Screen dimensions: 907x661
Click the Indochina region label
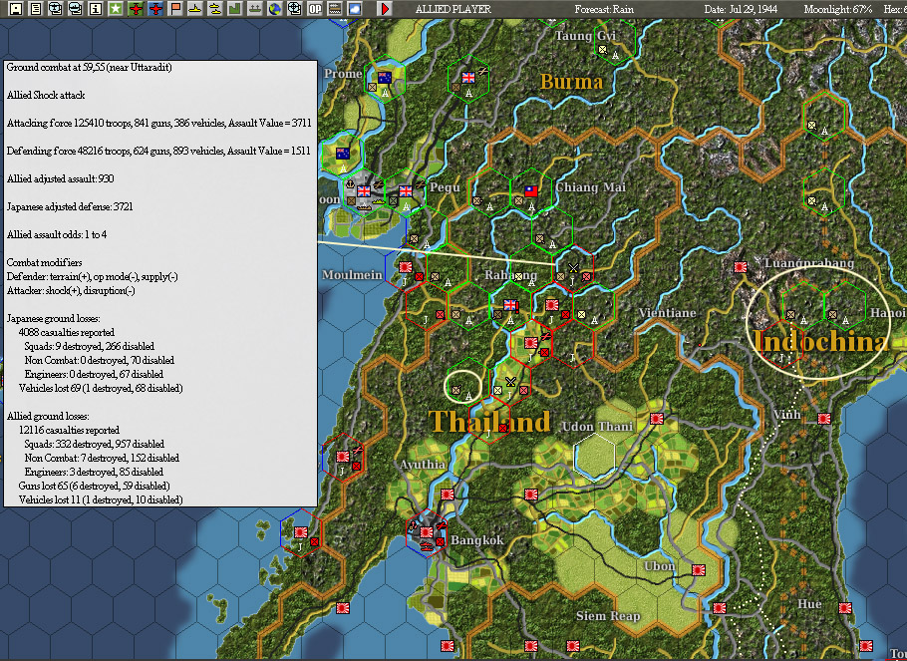tap(821, 342)
